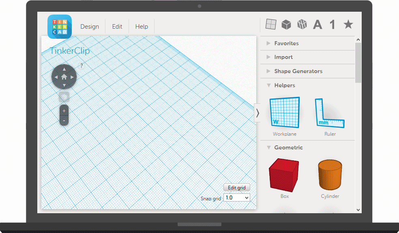The width and height of the screenshot is (399, 233).
Task: Toggle the orthographic view cube below navigation wheel
Action: tap(64, 97)
